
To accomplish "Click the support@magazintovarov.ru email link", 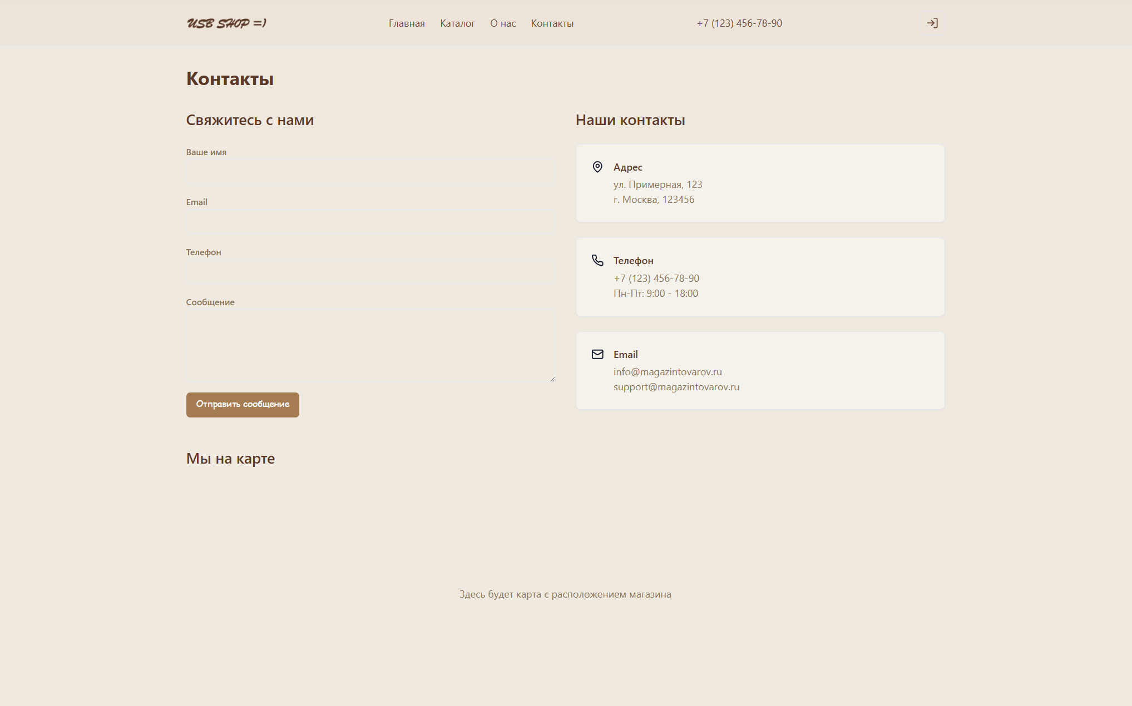I will click(x=676, y=386).
